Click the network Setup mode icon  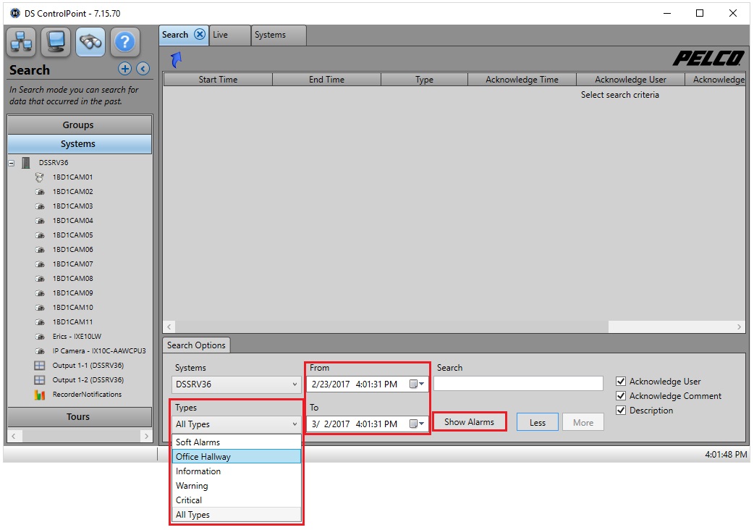[21, 42]
